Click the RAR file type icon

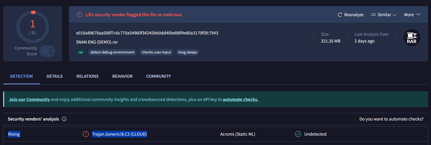click(x=412, y=38)
